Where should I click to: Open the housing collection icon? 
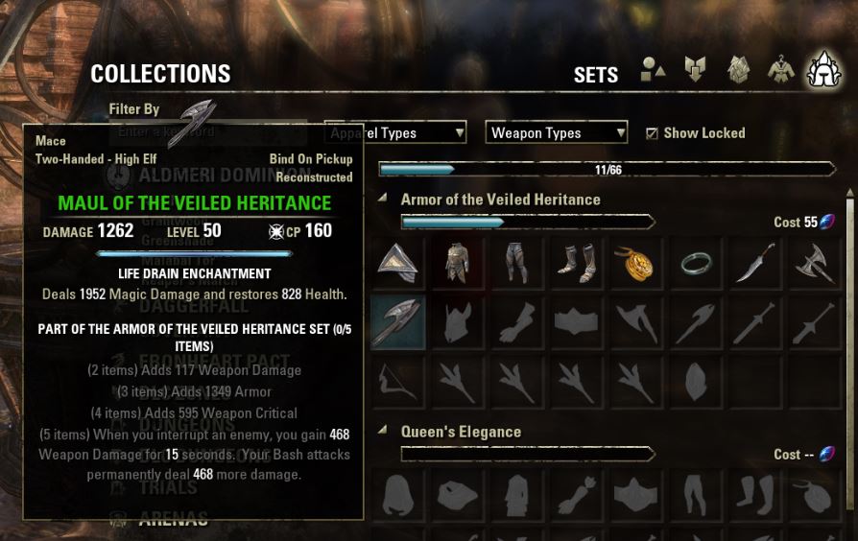[x=738, y=70]
